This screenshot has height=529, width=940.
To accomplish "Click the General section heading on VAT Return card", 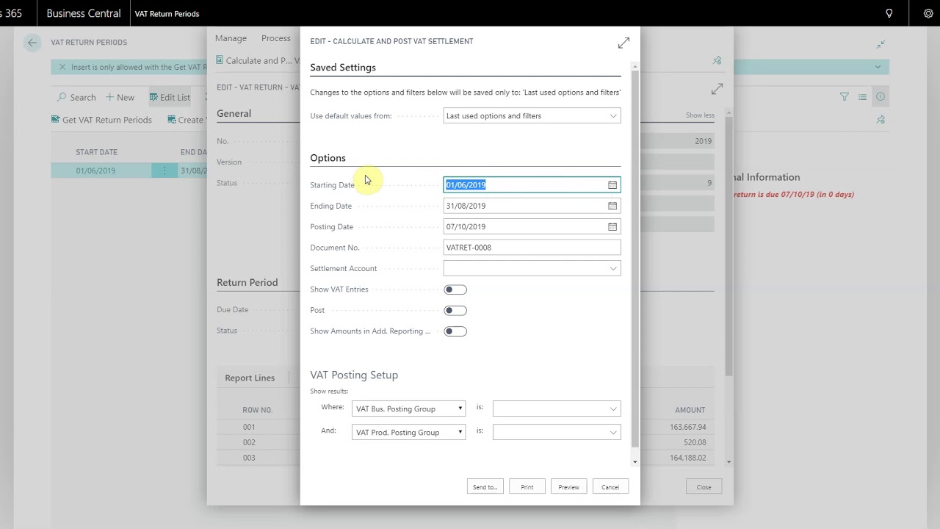I will (234, 114).
